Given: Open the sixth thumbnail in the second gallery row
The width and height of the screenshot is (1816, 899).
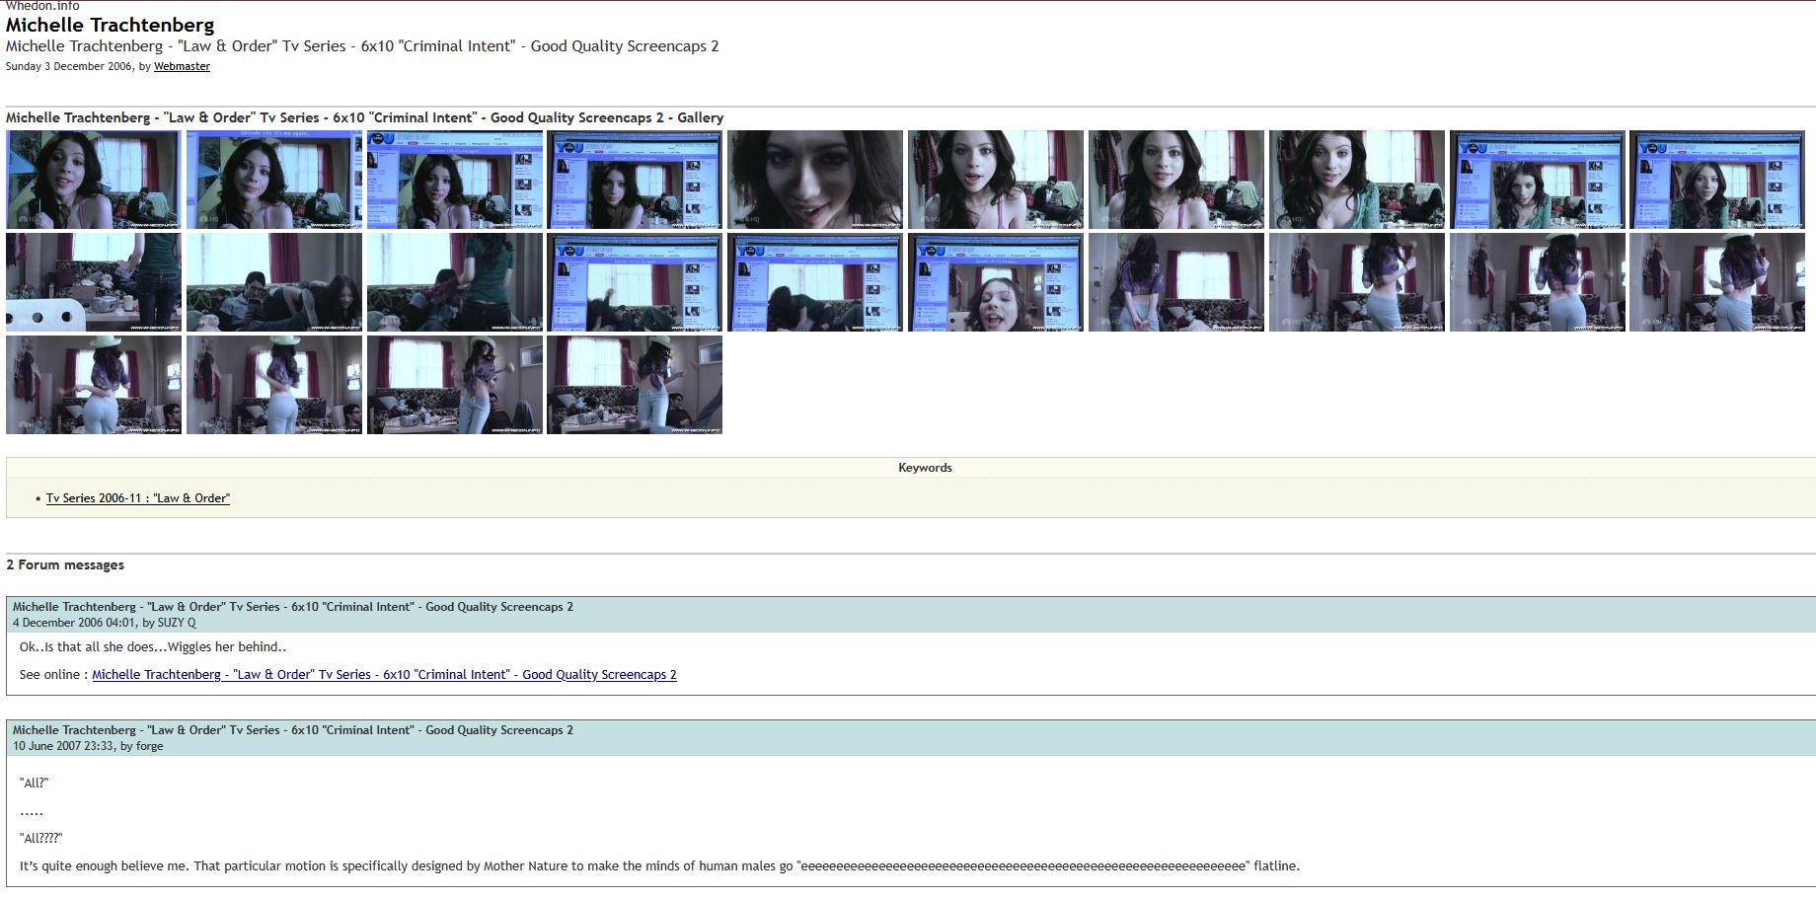Looking at the screenshot, I should coord(996,282).
